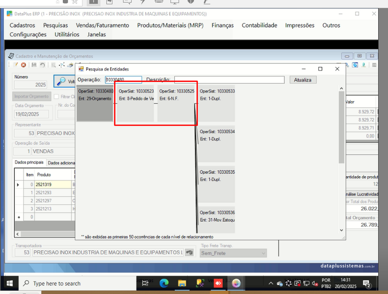
Task: Show hidden system tray icons chevron
Action: 271,283
